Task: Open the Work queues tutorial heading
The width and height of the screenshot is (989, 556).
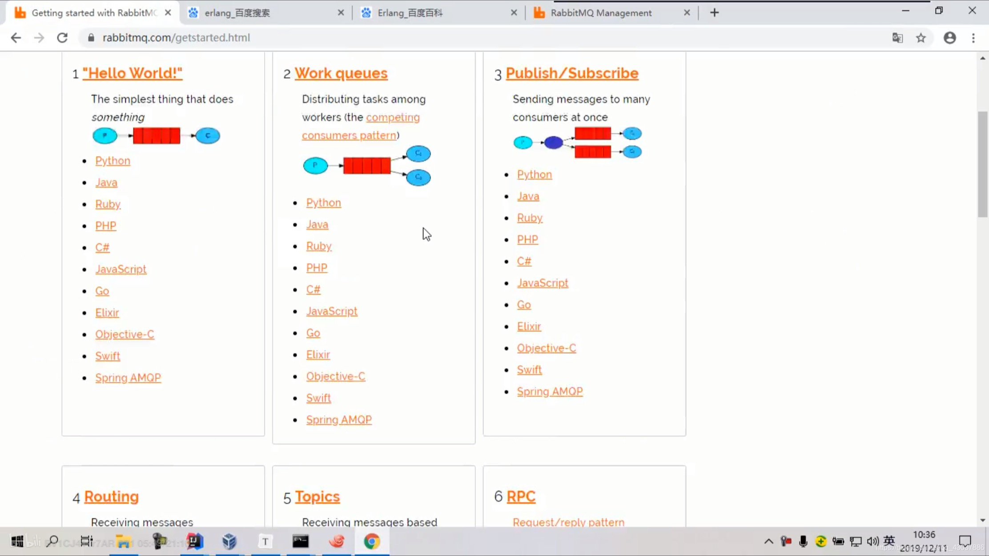Action: pos(341,73)
